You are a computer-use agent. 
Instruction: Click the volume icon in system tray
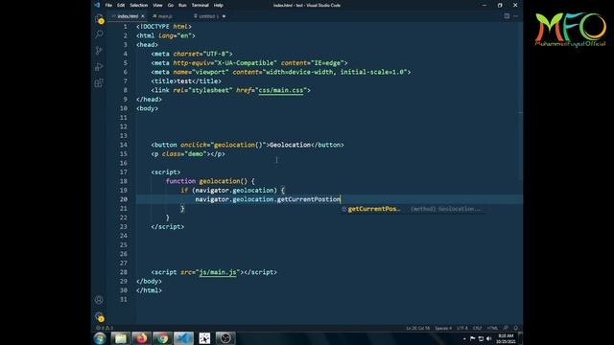[x=488, y=338]
